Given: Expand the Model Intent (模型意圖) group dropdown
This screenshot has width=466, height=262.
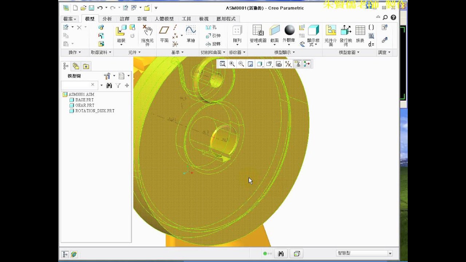Looking at the screenshot, I should [x=349, y=52].
